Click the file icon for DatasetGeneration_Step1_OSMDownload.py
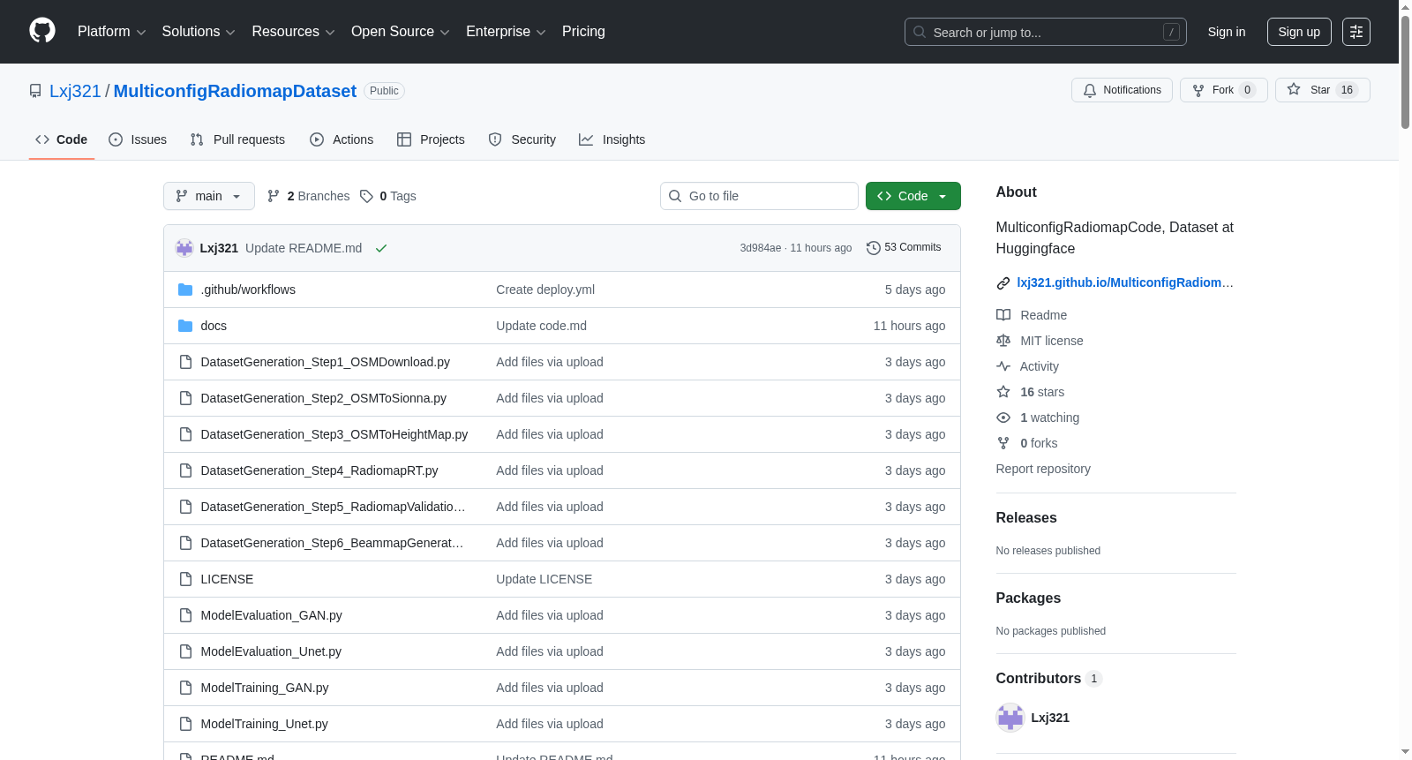 click(x=185, y=362)
